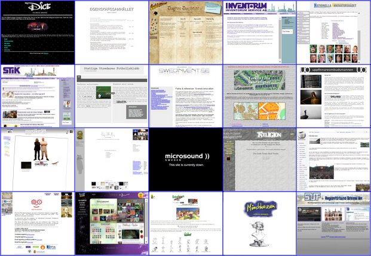Click the microsound Sweden logo
Viewport: 371px width, 256px height.
click(187, 157)
